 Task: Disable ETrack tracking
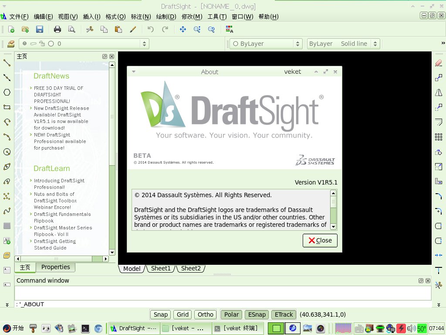pos(284,314)
